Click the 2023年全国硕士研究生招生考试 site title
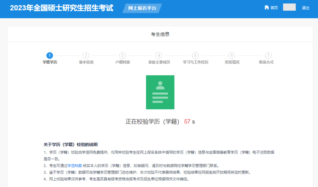 click(62, 8)
